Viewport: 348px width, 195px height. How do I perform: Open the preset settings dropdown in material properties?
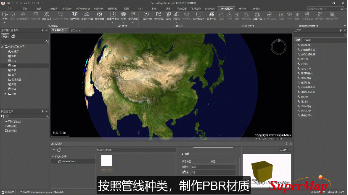214,161
